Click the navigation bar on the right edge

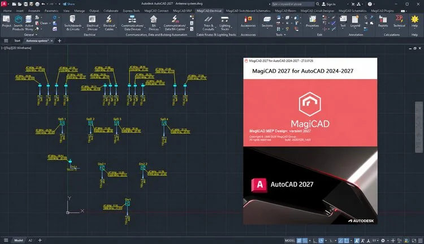(x=418, y=127)
